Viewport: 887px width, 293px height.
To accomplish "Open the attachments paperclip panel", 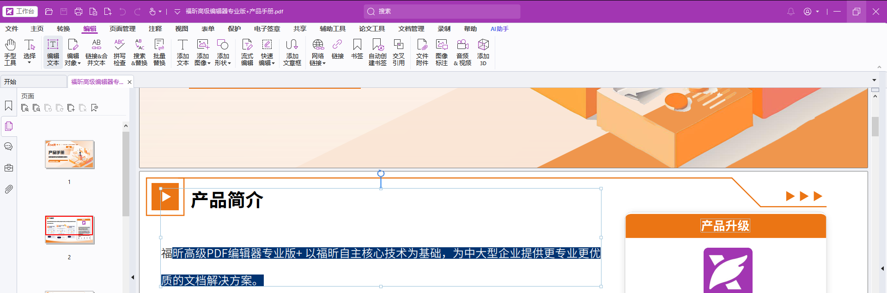I will point(8,189).
